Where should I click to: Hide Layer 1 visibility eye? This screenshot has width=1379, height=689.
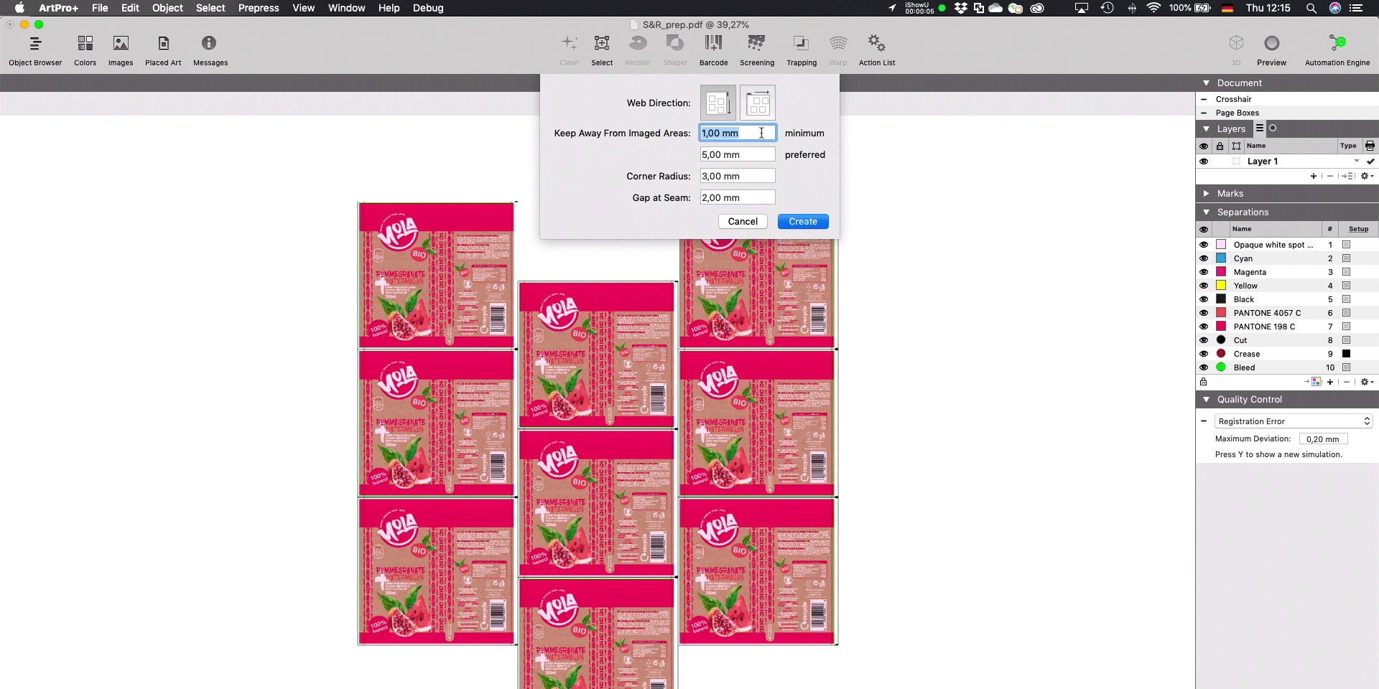pos(1204,161)
